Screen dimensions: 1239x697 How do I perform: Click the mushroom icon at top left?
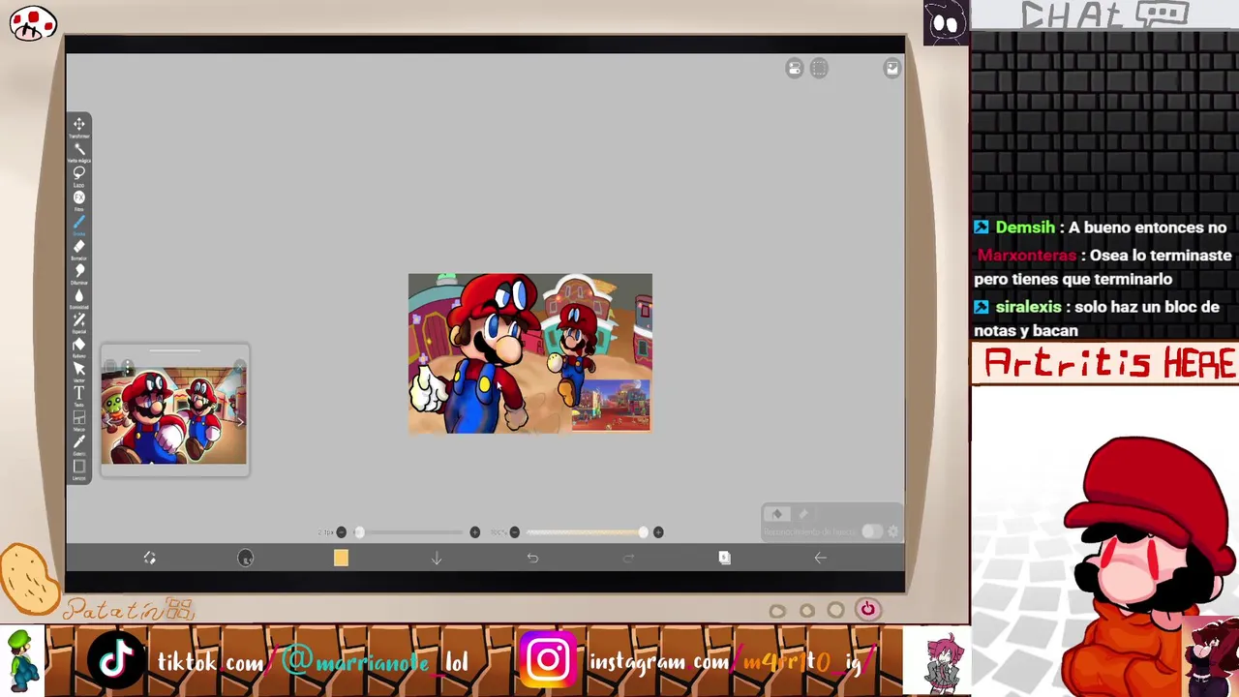click(x=33, y=23)
